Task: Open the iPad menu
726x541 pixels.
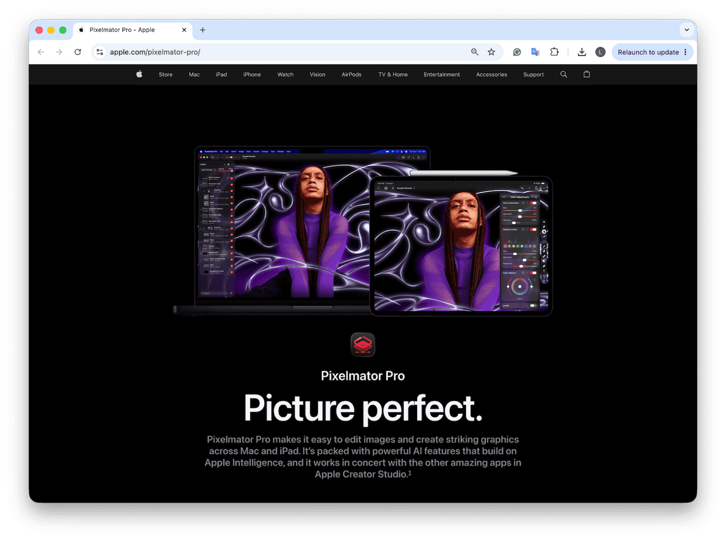Action: point(221,74)
